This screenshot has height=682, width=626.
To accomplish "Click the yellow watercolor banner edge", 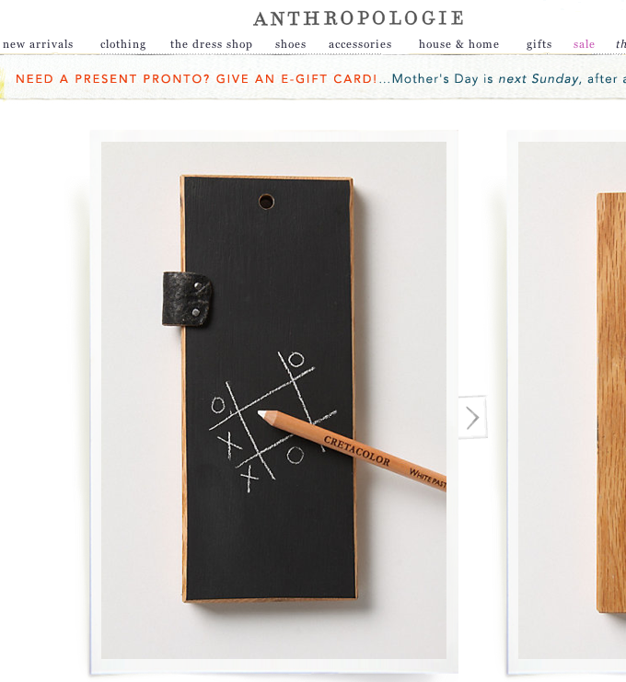I will (2, 83).
